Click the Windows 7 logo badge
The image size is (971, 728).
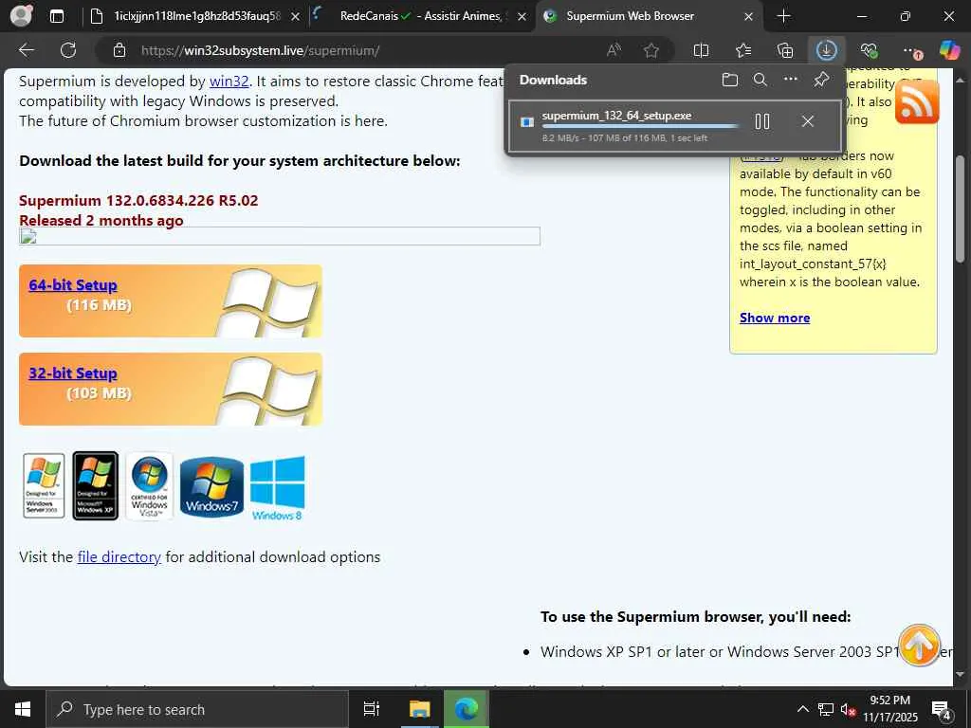click(211, 486)
